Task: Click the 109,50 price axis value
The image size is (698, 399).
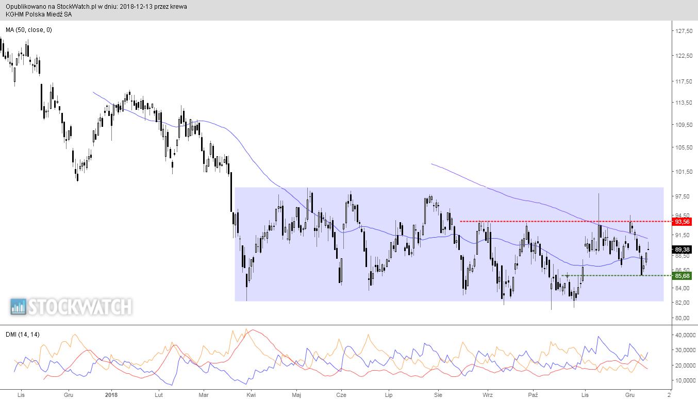Action: (684, 125)
